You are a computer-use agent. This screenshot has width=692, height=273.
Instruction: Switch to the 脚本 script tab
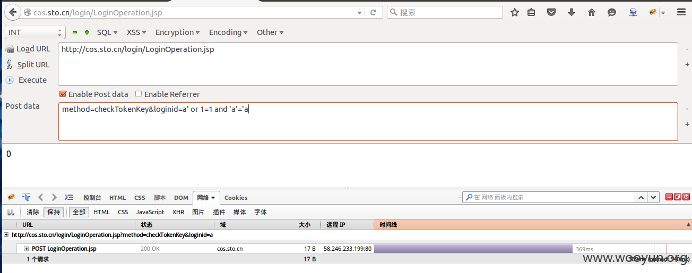[160, 198]
